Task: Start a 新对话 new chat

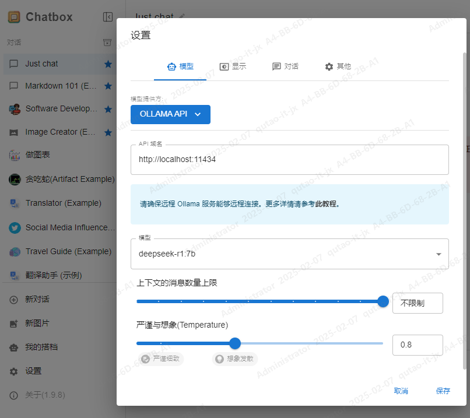Action: pos(60,300)
